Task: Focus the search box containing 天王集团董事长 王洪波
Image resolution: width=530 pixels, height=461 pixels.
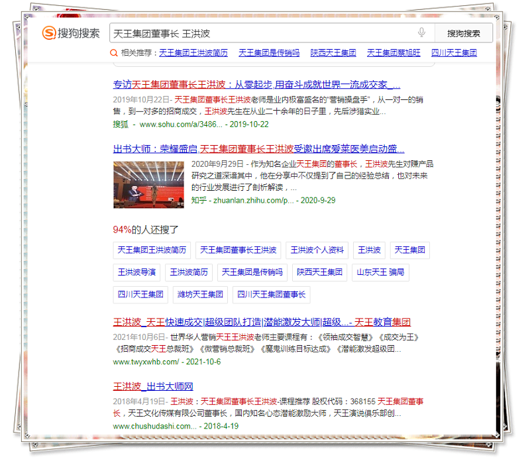Action: [262, 33]
